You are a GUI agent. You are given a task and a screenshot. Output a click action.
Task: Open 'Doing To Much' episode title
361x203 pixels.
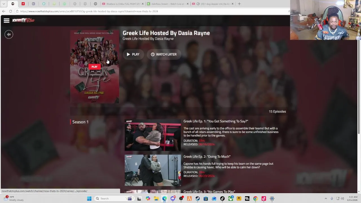[207, 156]
